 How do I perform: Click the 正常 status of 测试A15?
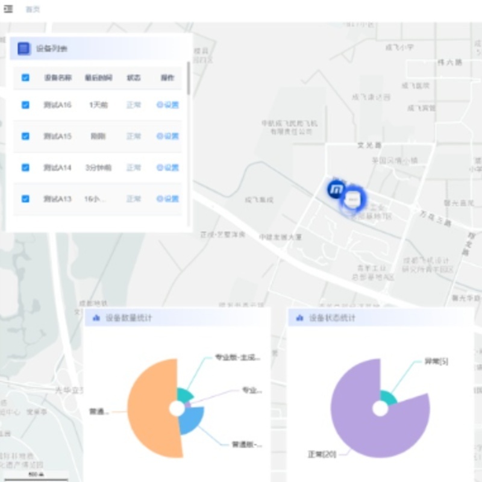pyautogui.click(x=134, y=136)
